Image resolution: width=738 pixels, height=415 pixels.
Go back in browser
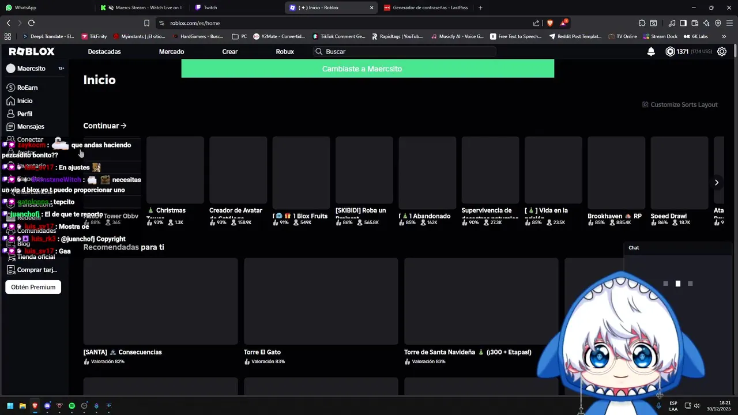(x=8, y=23)
